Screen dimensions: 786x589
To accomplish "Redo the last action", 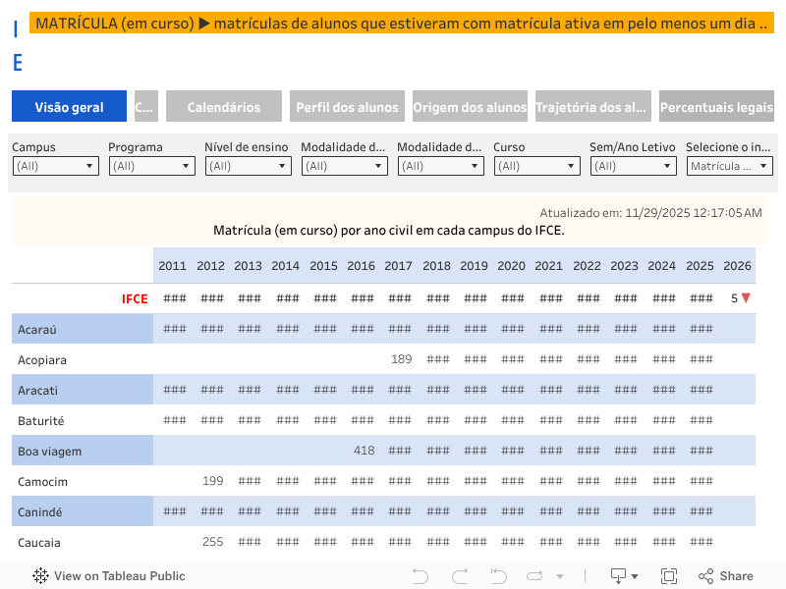I will (x=460, y=576).
